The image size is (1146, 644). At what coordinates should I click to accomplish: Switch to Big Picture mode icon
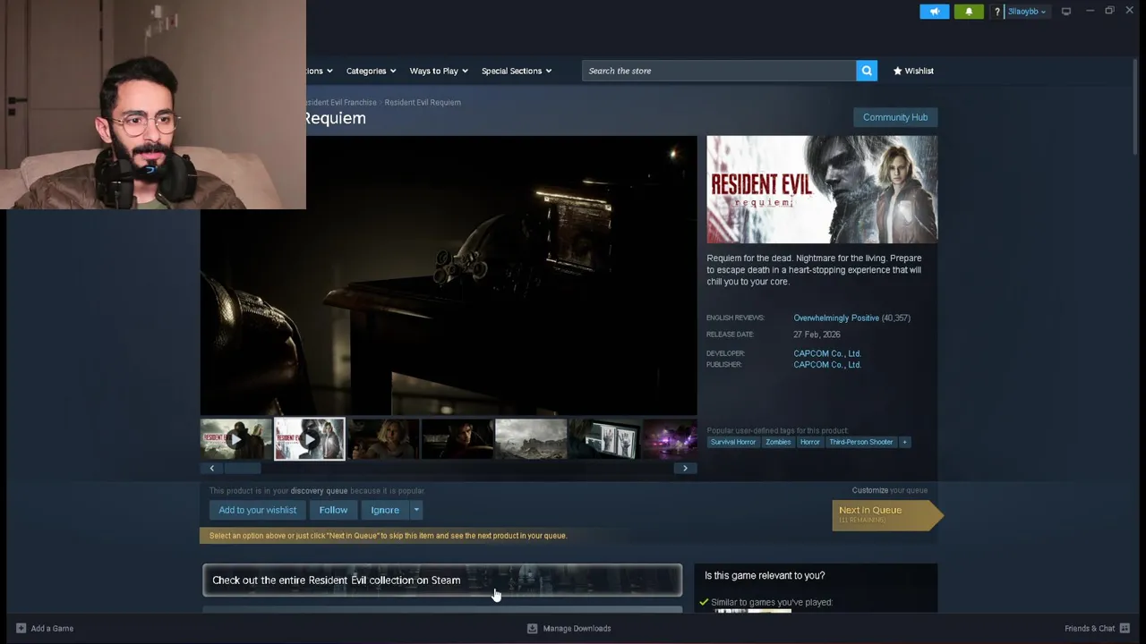1066,12
